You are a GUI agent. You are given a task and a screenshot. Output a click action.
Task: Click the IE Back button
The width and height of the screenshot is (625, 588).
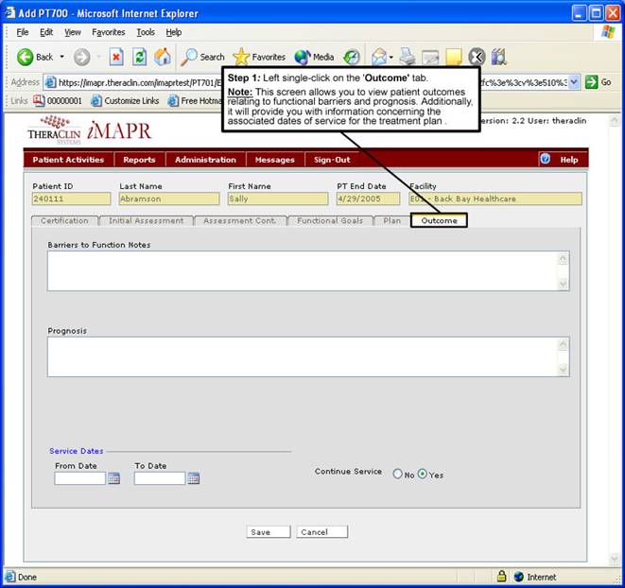tap(34, 57)
